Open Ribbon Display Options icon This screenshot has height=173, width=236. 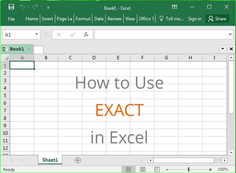[174, 7]
